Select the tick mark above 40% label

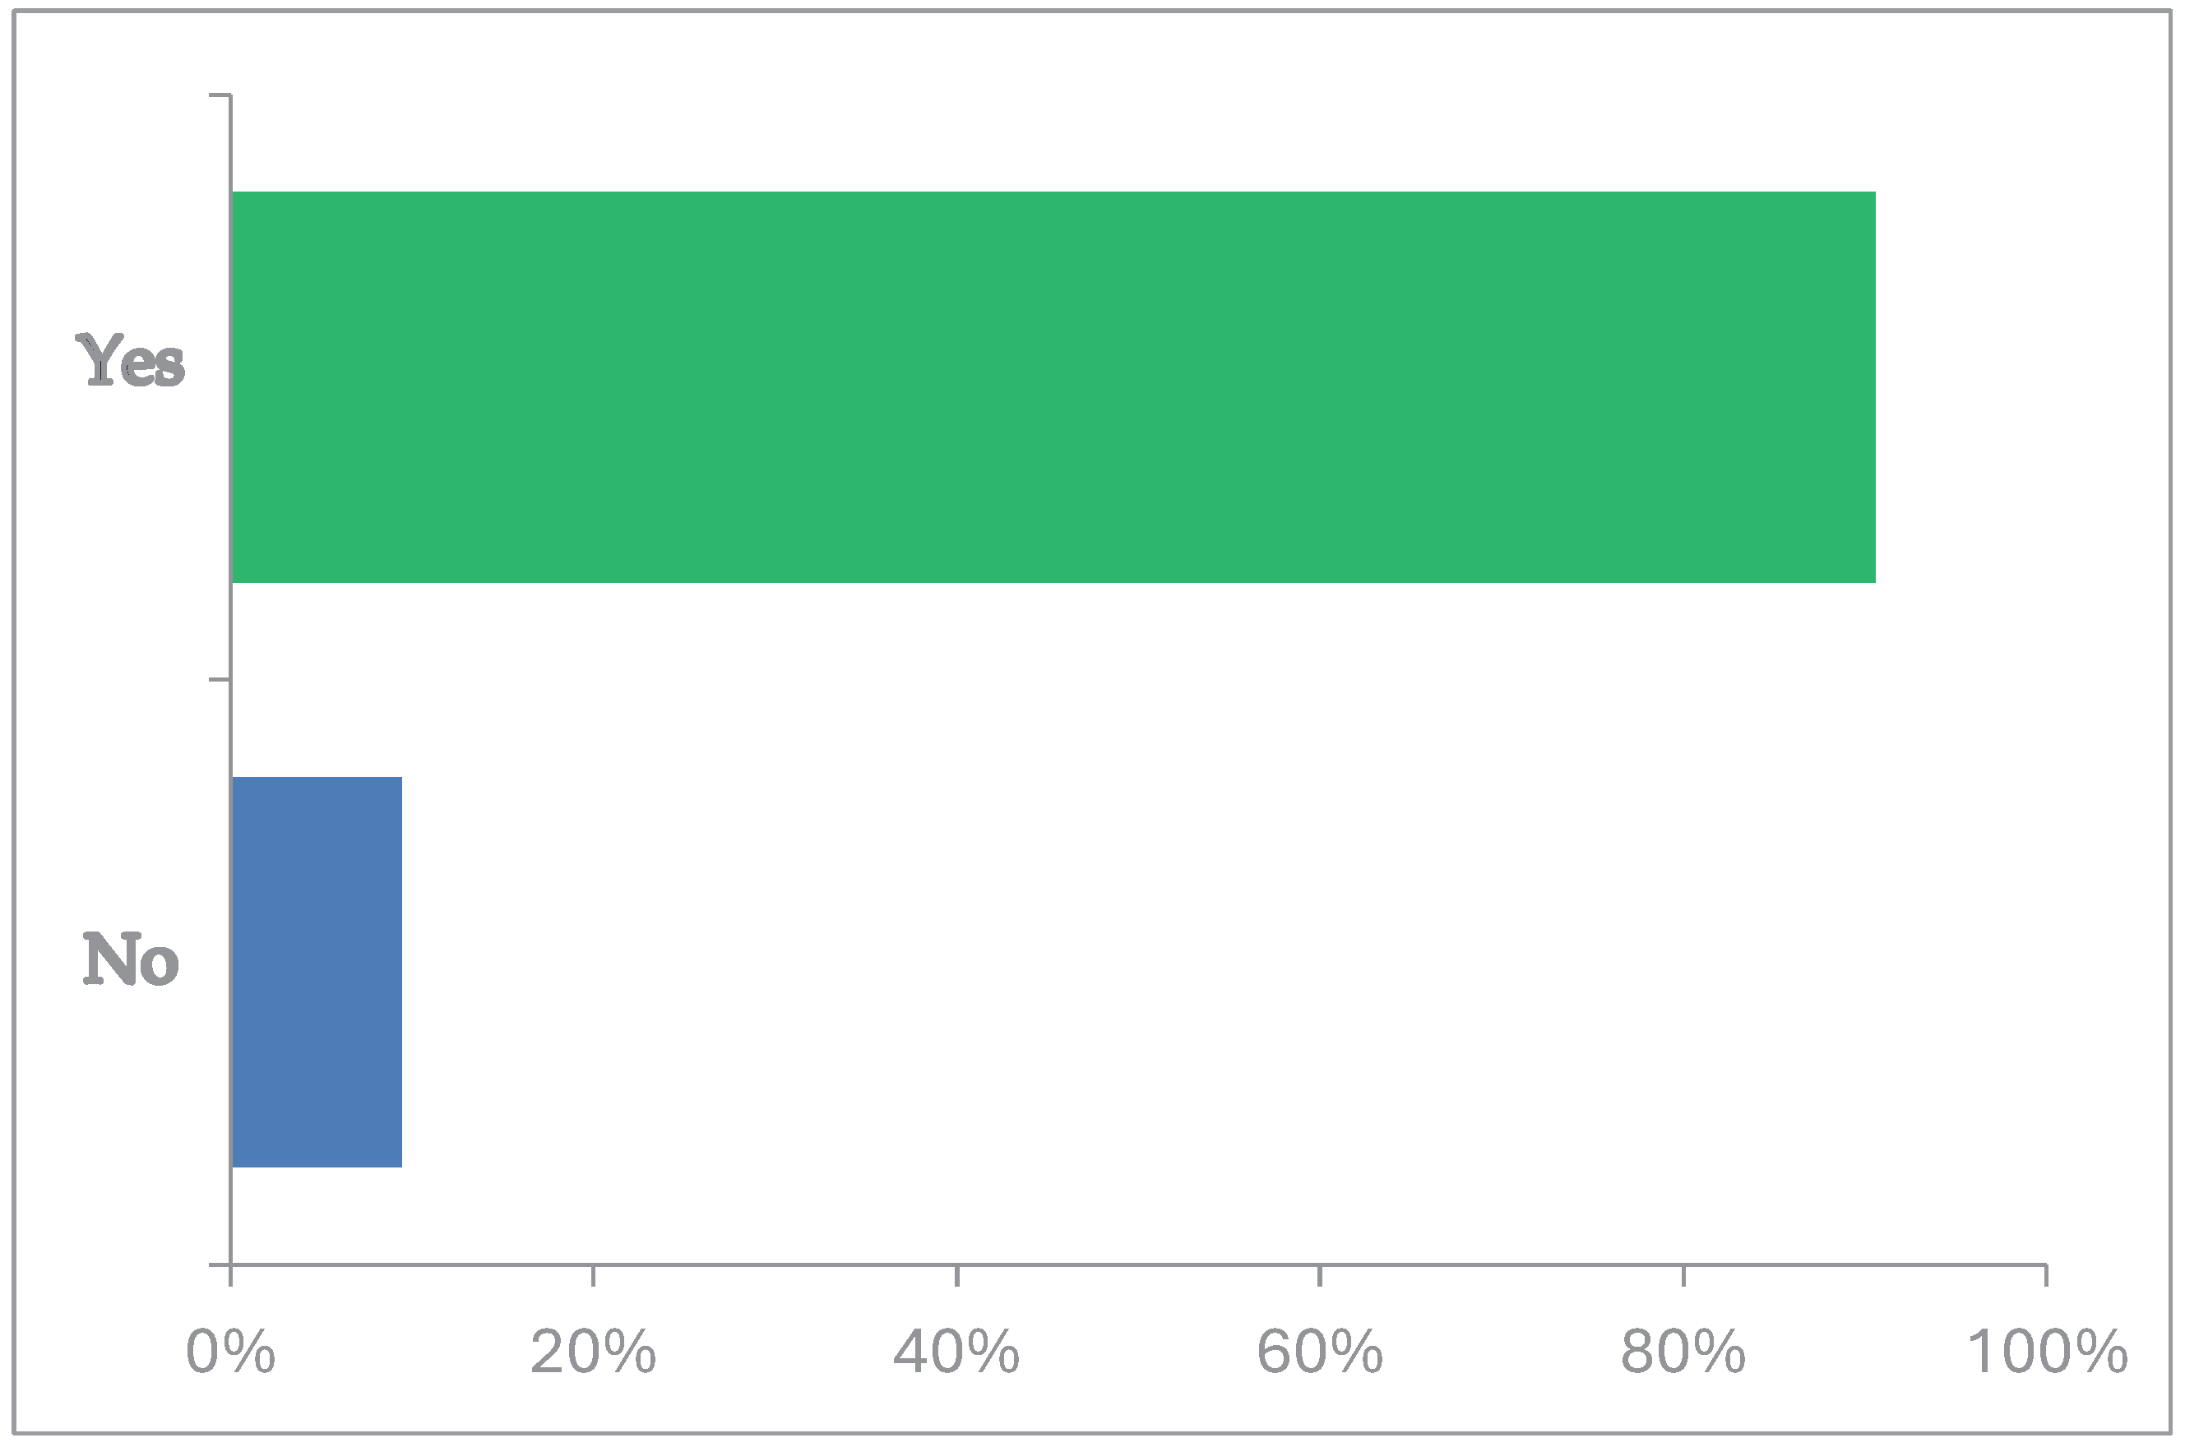coord(957,1275)
